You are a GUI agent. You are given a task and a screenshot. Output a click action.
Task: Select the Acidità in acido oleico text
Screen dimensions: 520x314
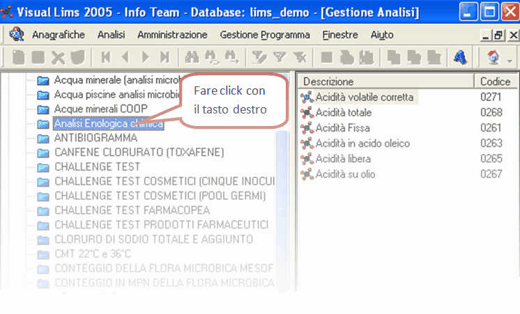[362, 143]
